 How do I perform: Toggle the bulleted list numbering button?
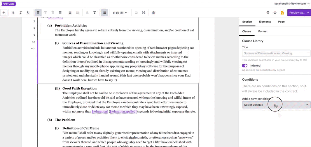pos(104,13)
